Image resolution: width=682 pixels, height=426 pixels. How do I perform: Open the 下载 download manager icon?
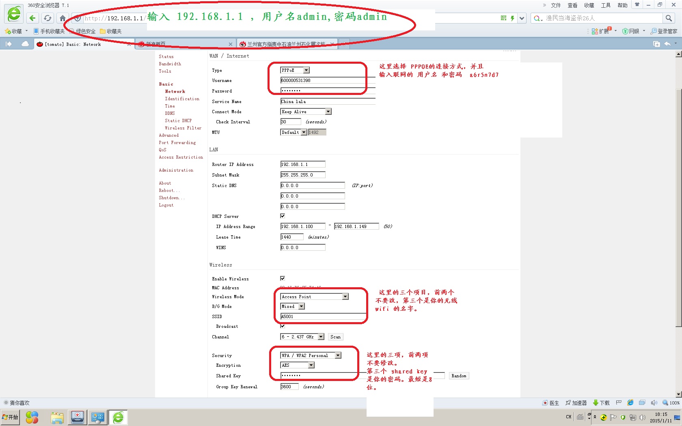click(601, 403)
